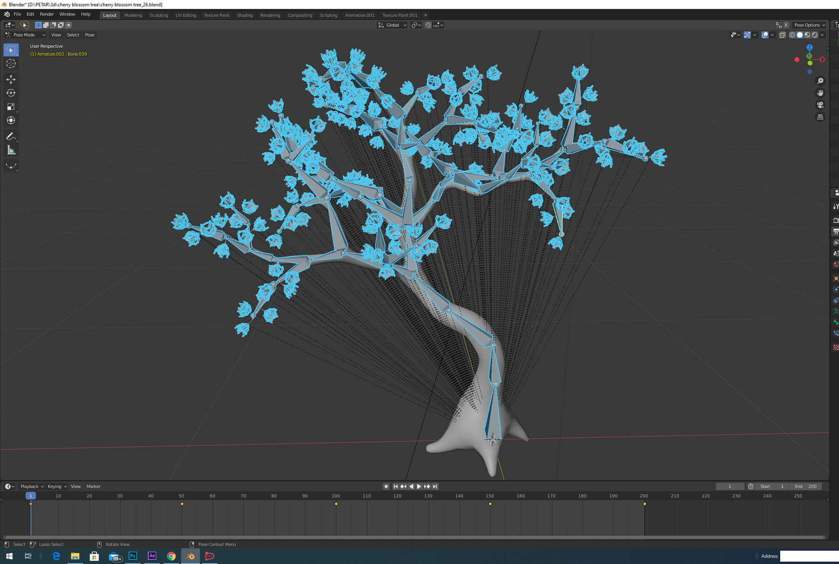
Task: Select the Measure tool
Action: pos(11,149)
